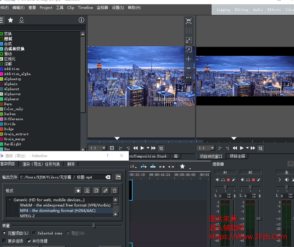Click the 质量 quality slider handle
This screenshot has height=247, width=294.
[x=94, y=226]
